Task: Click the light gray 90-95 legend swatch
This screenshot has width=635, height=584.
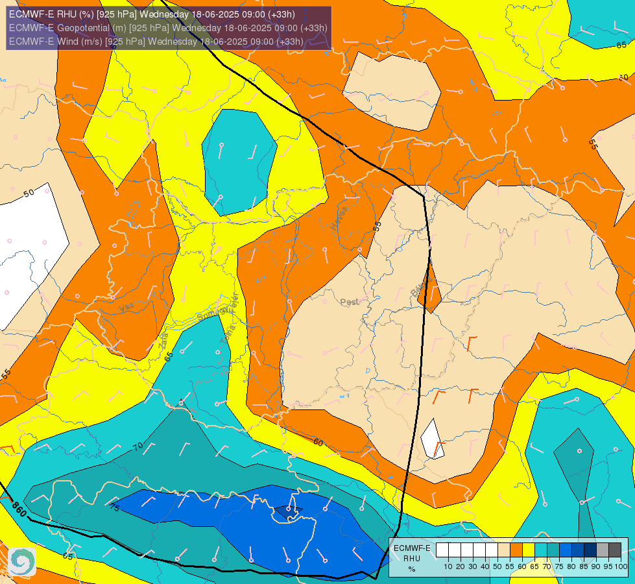Action: (603, 550)
